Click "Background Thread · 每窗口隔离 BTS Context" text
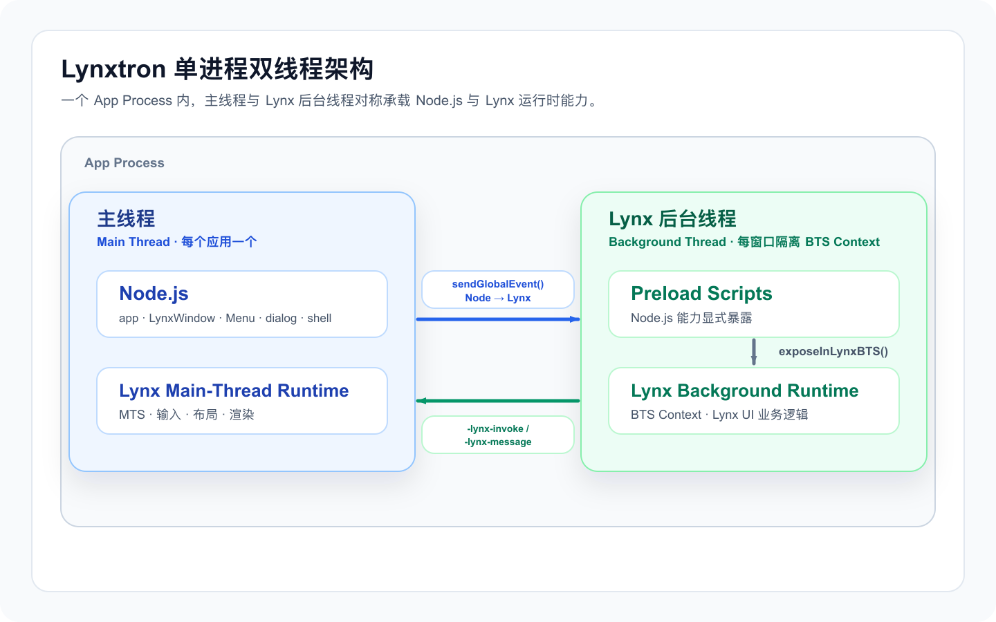 pos(744,242)
